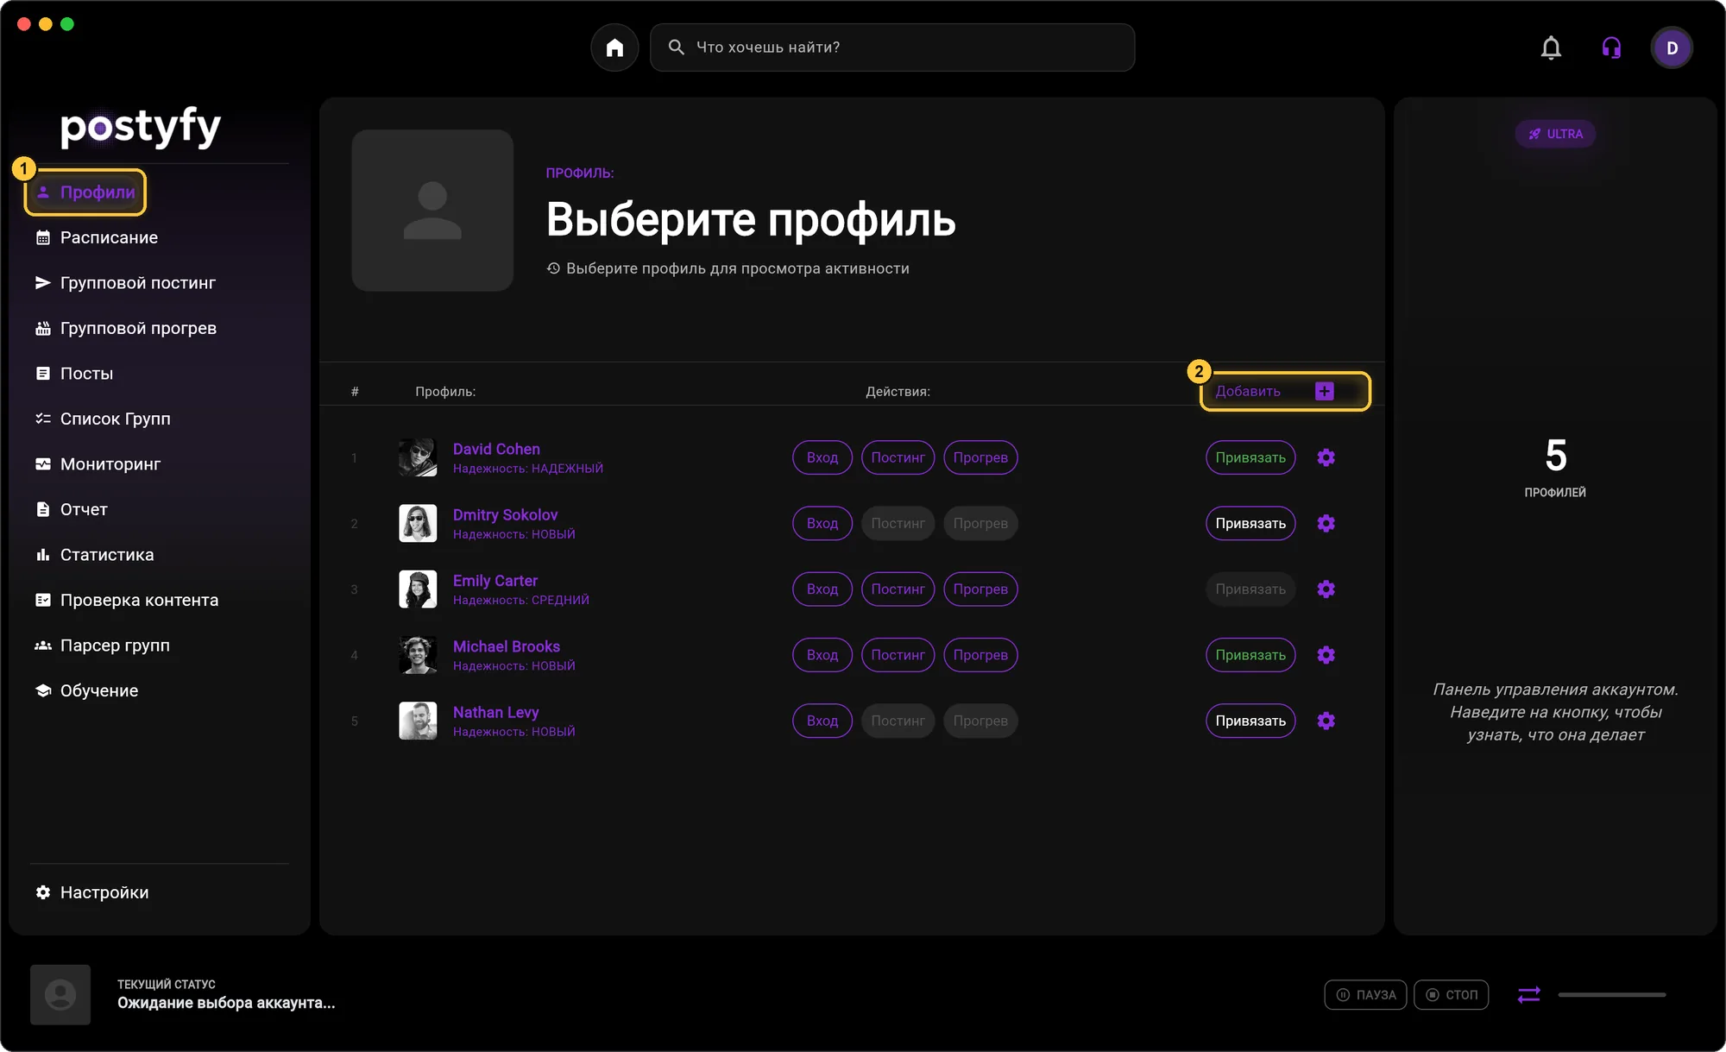Click Привязать for Dmitry Sokolov
This screenshot has width=1726, height=1052.
tap(1250, 523)
